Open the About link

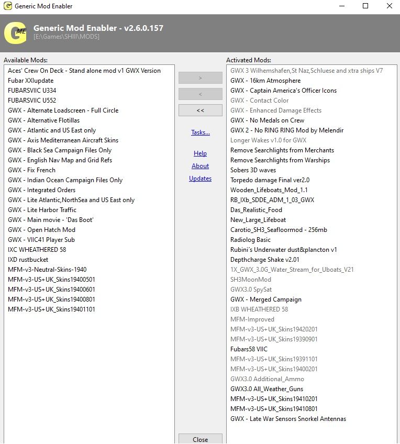200,166
